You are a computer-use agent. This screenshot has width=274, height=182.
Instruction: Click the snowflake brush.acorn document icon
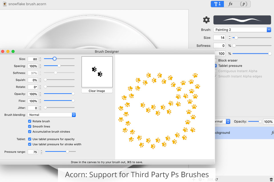click(5, 4)
